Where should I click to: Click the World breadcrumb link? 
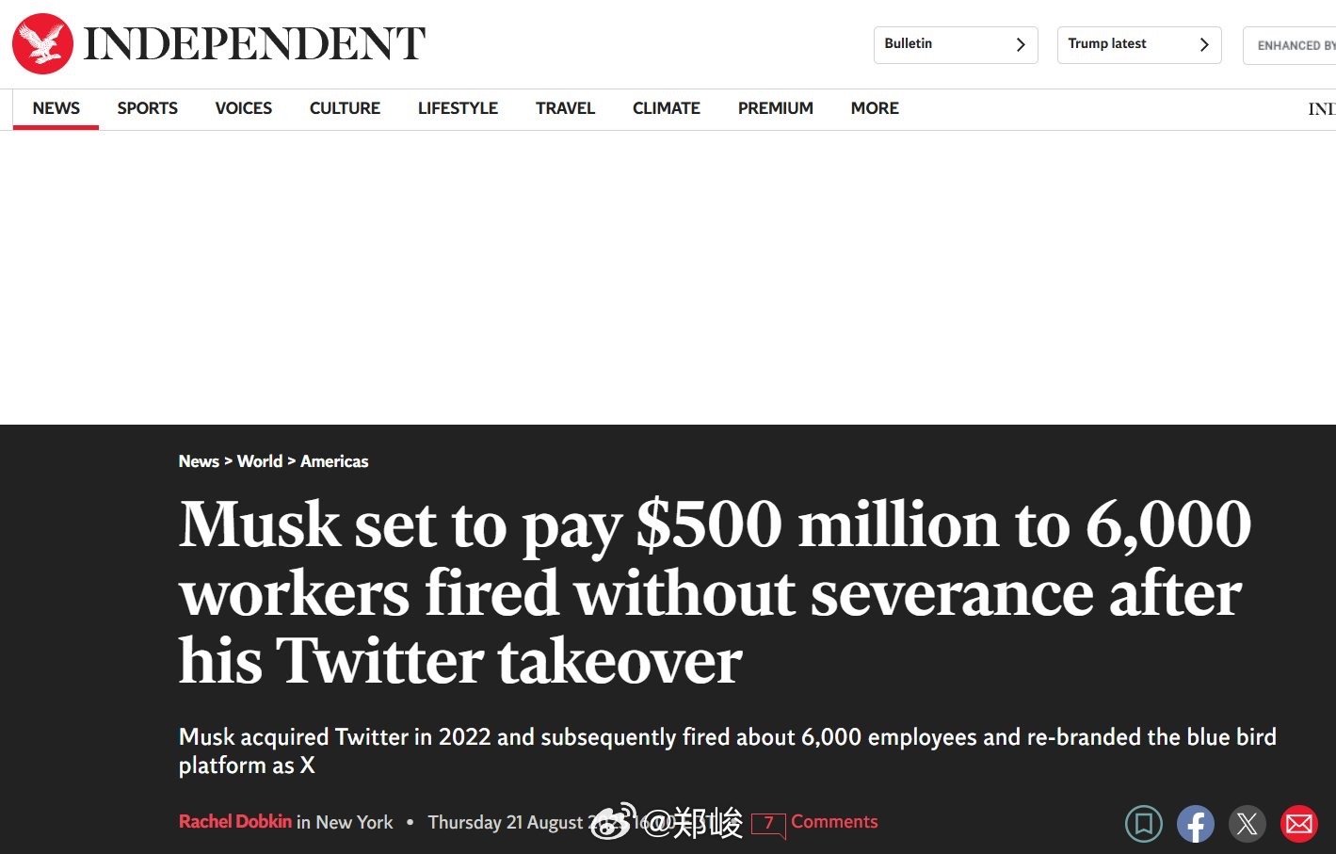pos(260,461)
